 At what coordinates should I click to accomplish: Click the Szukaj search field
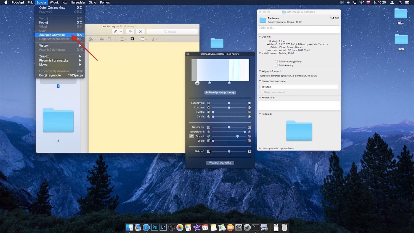click(x=172, y=31)
